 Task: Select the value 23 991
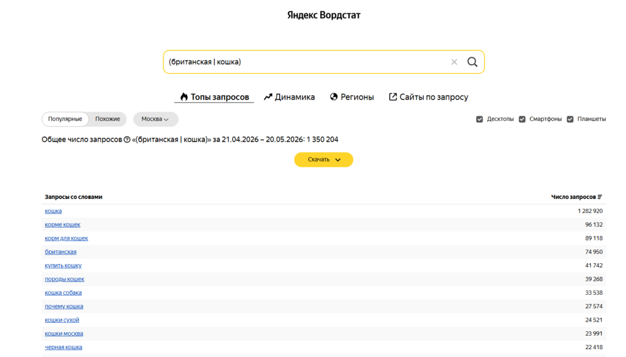594,333
